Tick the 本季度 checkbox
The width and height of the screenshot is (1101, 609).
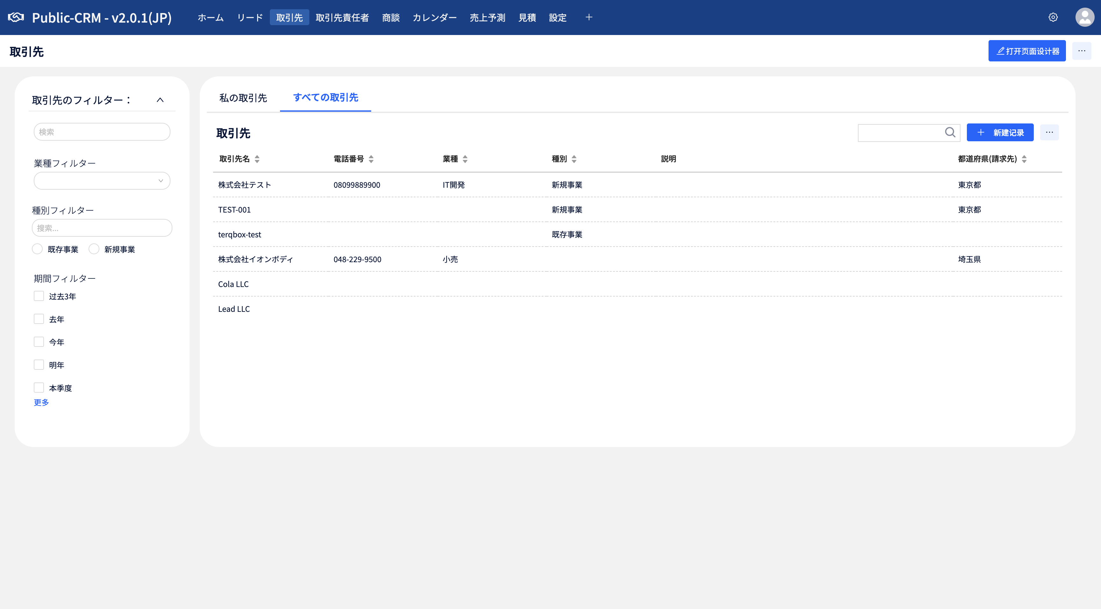pos(39,388)
